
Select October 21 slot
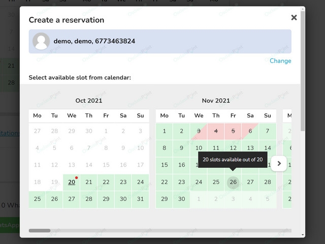[89, 182]
